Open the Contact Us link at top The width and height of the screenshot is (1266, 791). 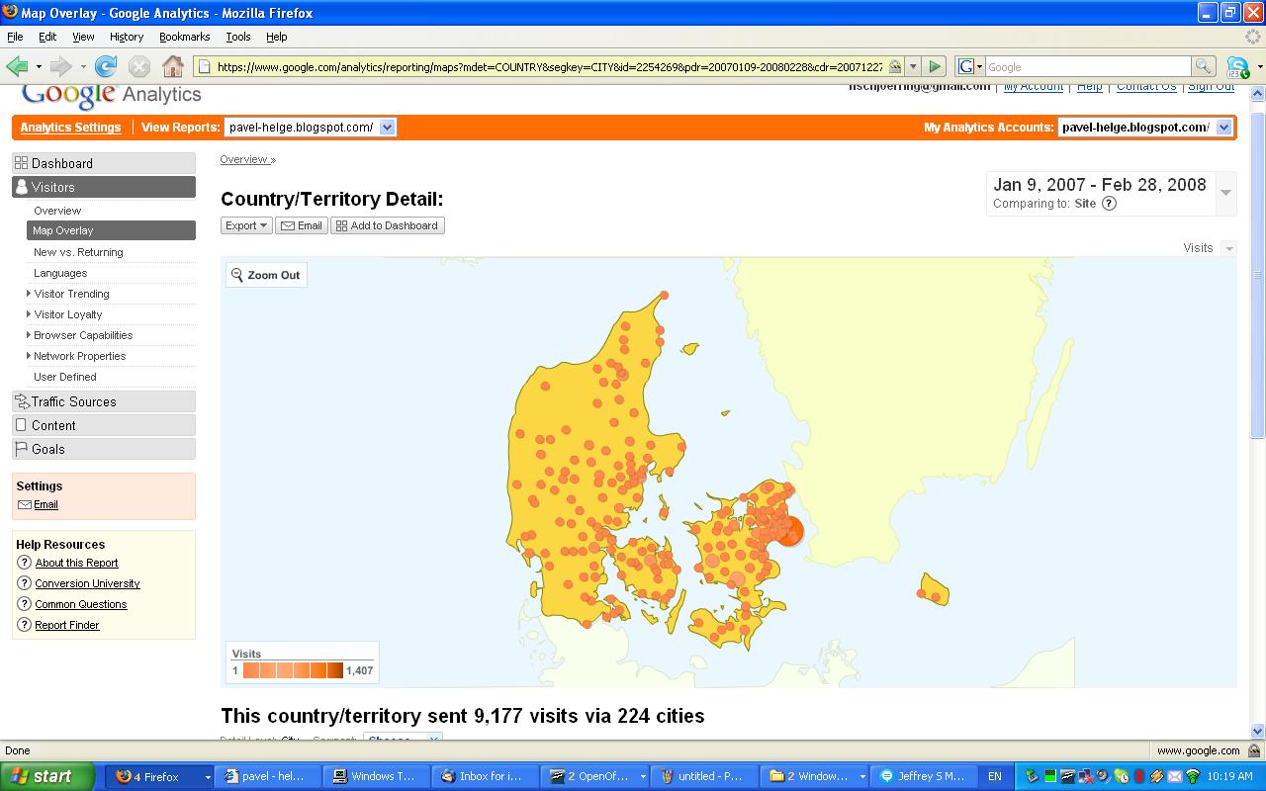pyautogui.click(x=1146, y=87)
